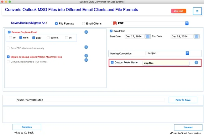The height and width of the screenshot is (137, 204).
Task: Click the PDF format icon
Action: click(115, 23)
